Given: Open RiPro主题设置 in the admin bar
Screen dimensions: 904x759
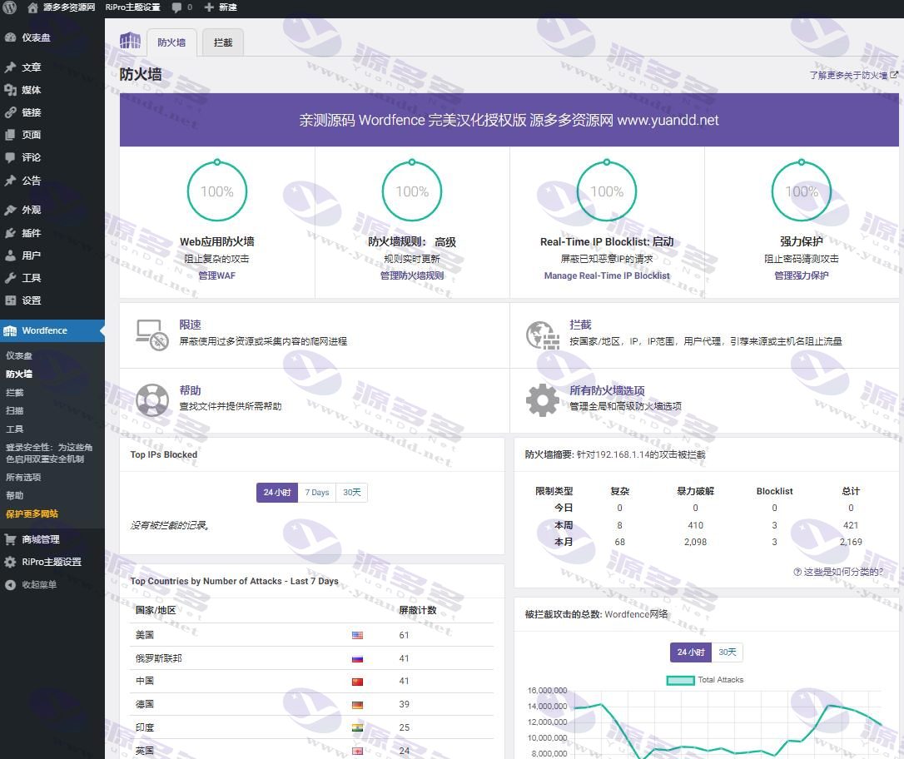Looking at the screenshot, I should tap(132, 7).
